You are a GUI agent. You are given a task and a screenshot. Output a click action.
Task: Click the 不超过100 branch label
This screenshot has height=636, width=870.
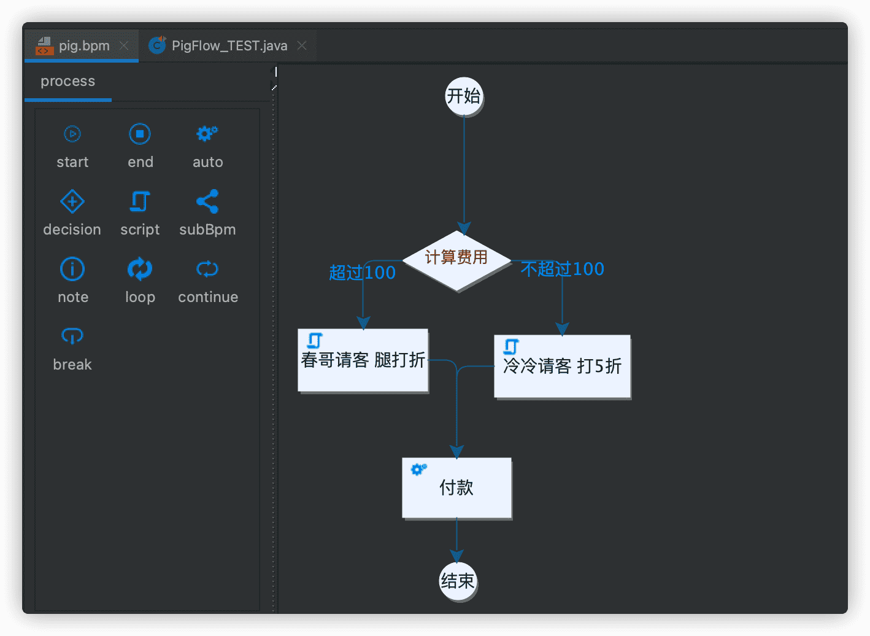[x=562, y=269]
